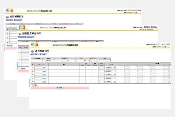
Task: Click the 行追加 button in the 自動断裁指示 window
Action: pyautogui.click(x=10, y=45)
